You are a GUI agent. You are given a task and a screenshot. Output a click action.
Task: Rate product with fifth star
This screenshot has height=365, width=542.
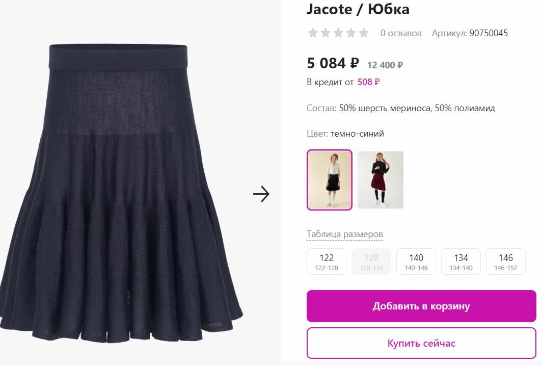pos(364,33)
